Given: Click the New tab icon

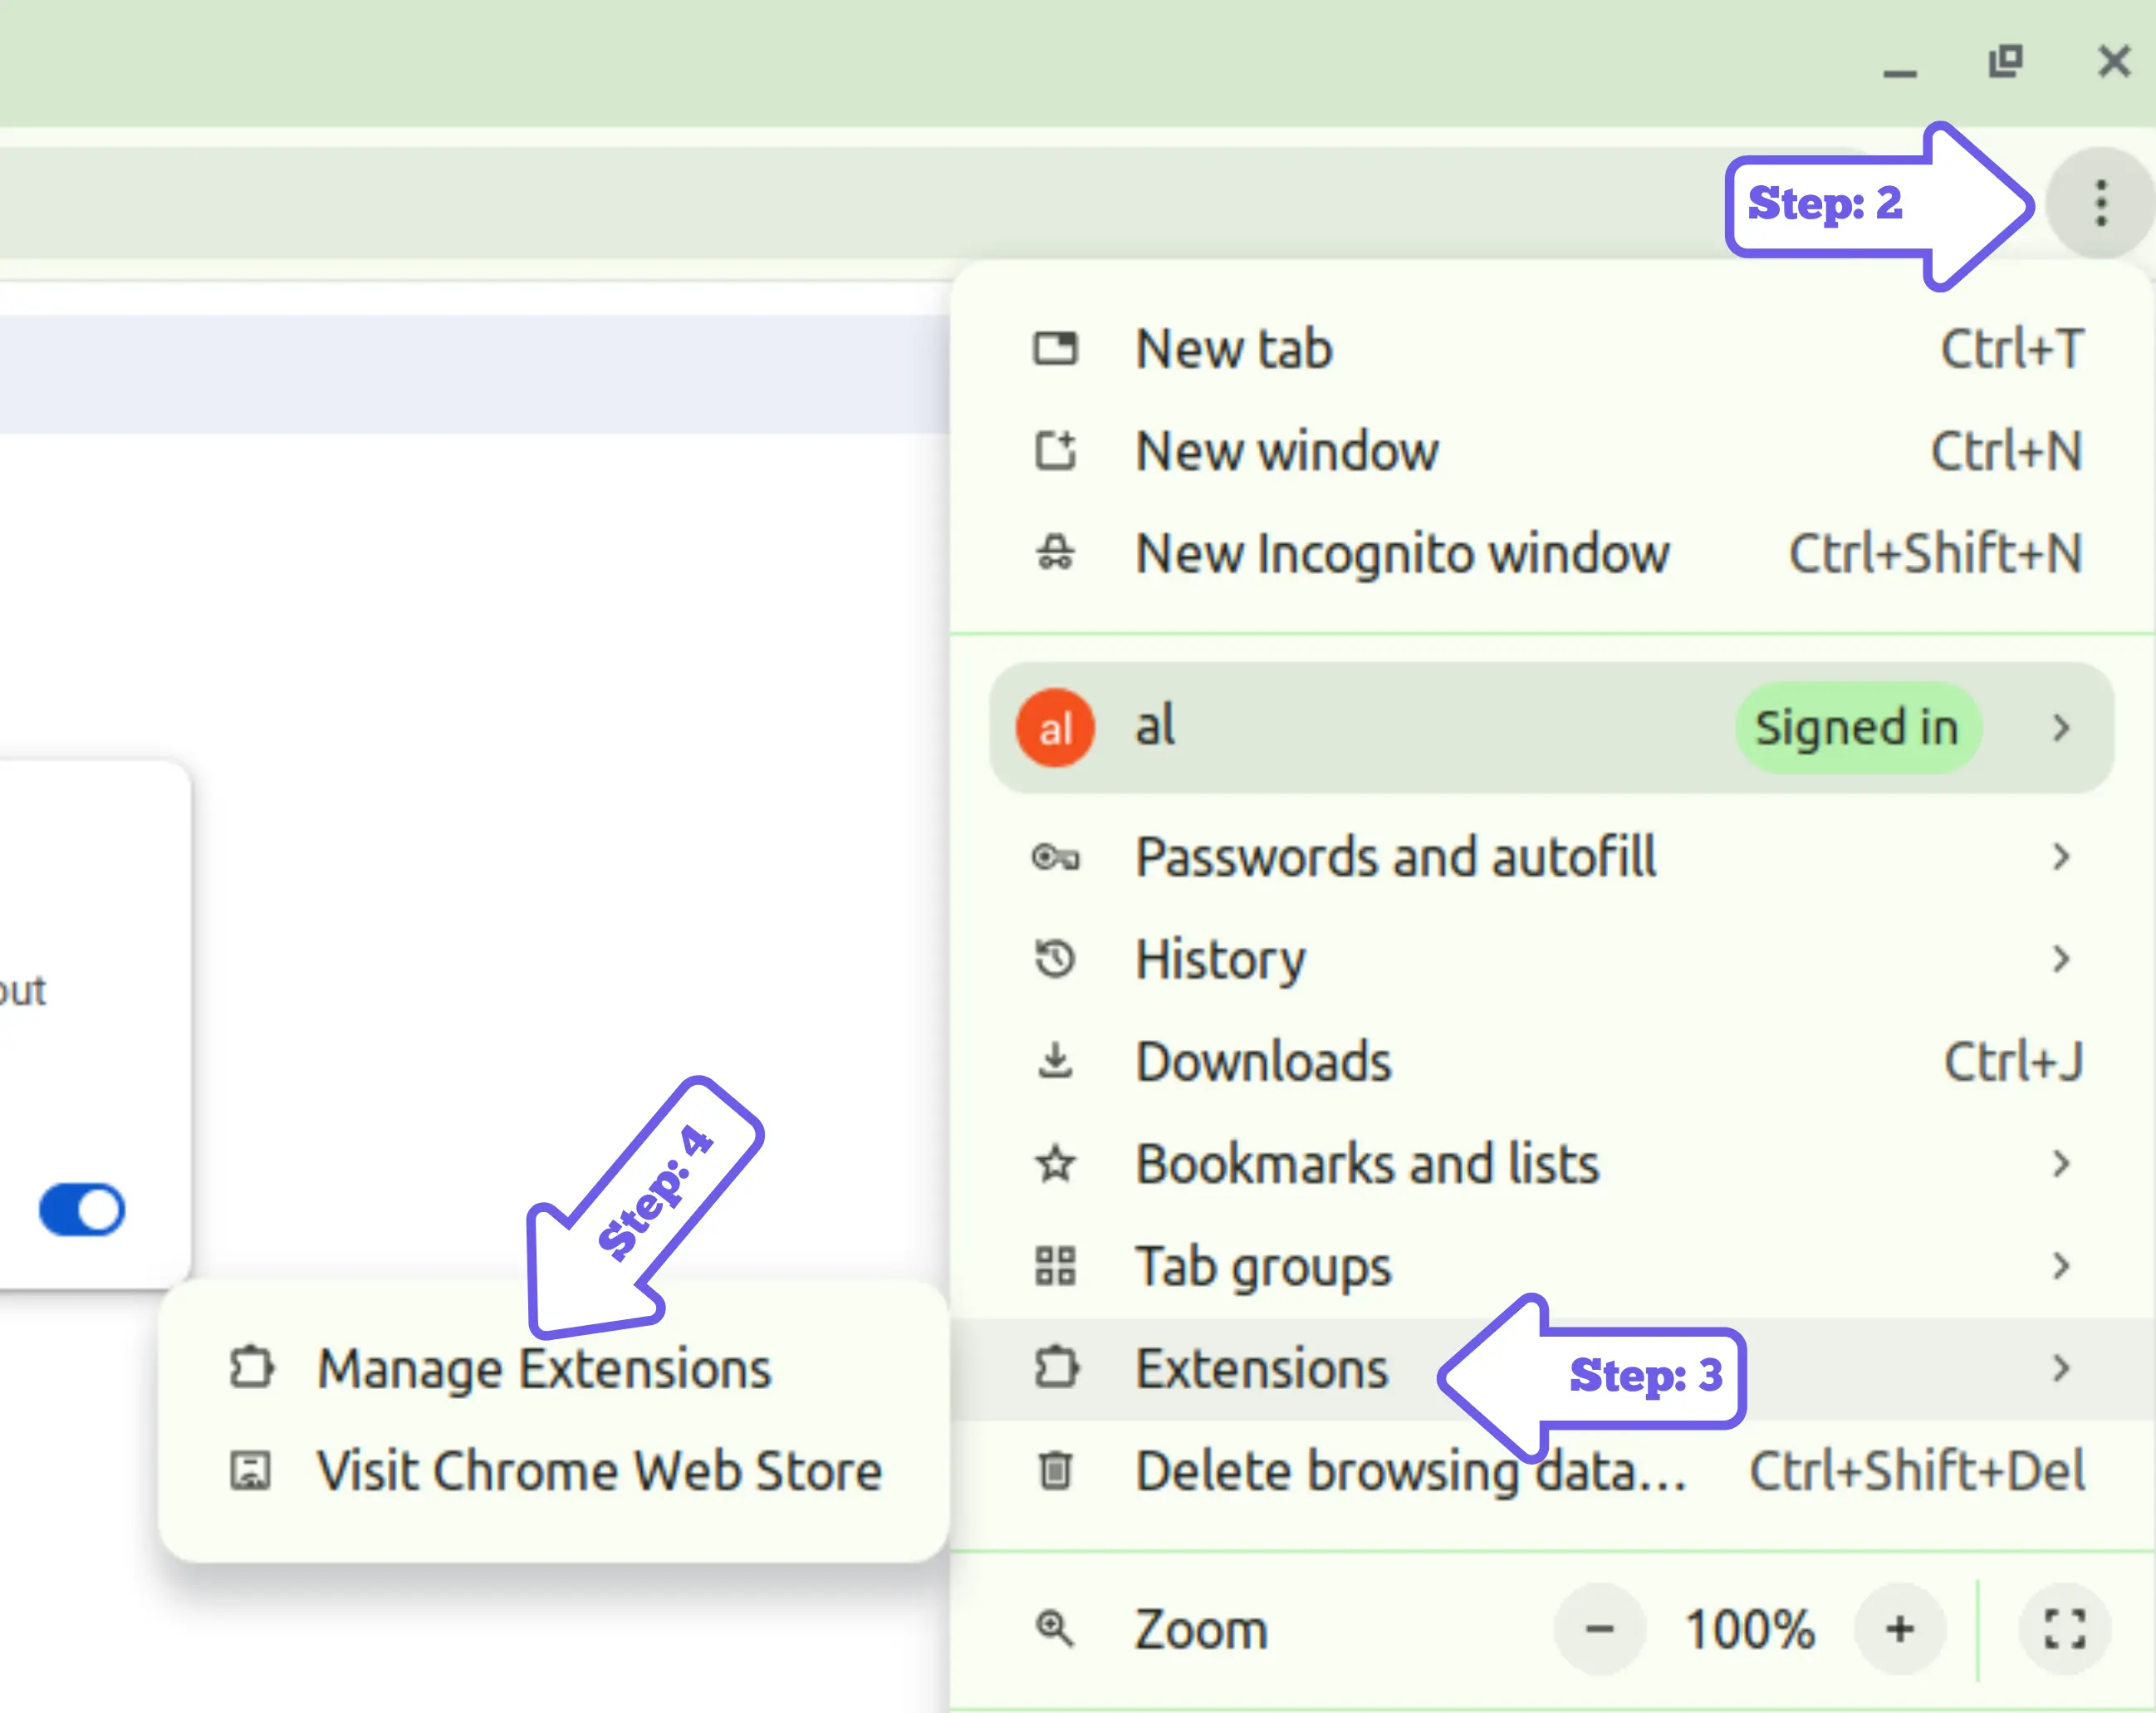Looking at the screenshot, I should (1055, 349).
